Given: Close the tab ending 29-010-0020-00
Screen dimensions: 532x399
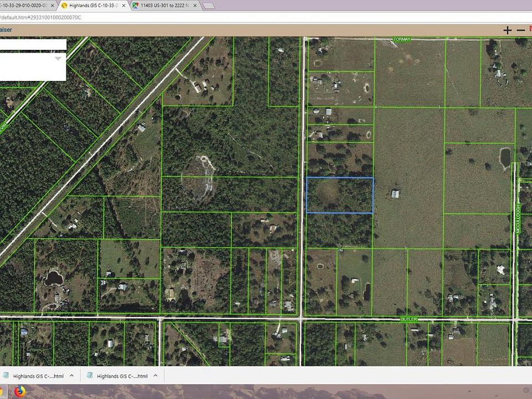Looking at the screenshot, I should pos(52,6).
